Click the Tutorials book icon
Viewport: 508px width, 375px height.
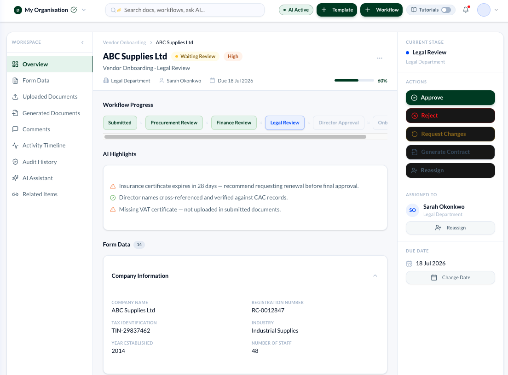pos(414,10)
